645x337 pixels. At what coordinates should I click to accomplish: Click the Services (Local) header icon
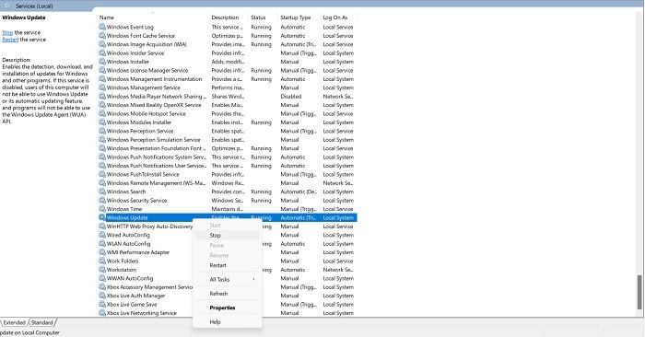(x=7, y=6)
